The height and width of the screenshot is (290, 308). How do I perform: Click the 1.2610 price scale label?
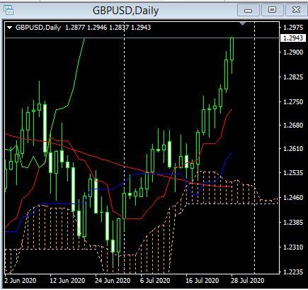click(x=293, y=149)
